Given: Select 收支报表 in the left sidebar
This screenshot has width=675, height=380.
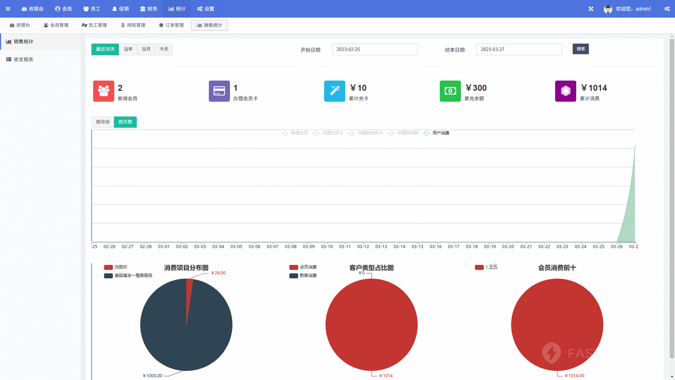Looking at the screenshot, I should [x=23, y=60].
